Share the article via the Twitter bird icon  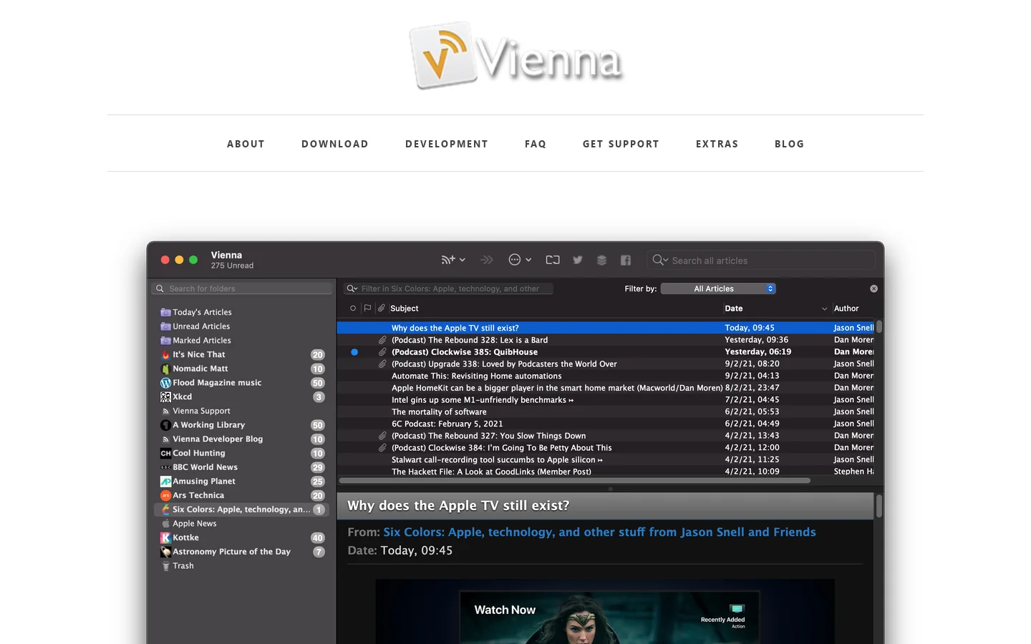[578, 260]
